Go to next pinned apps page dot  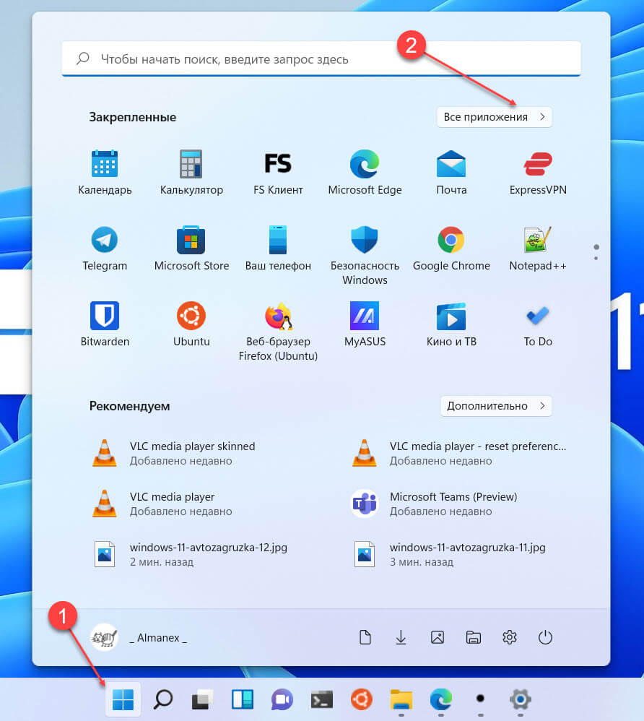click(x=596, y=258)
